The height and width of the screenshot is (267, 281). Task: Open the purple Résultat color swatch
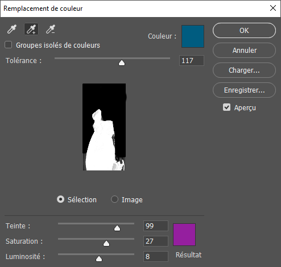tap(184, 235)
